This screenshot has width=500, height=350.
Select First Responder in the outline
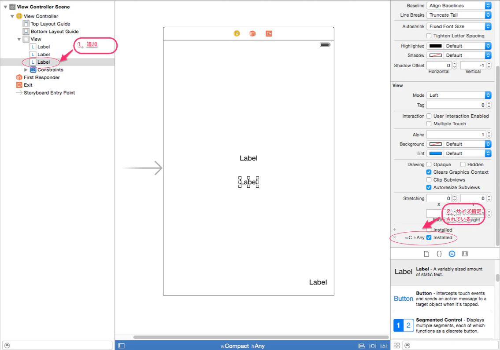[42, 77]
